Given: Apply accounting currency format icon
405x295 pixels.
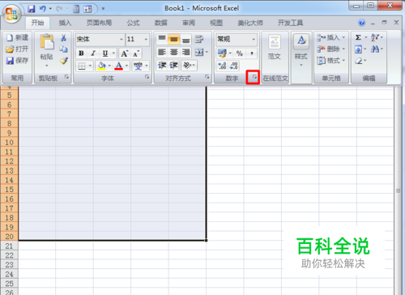Looking at the screenshot, I should pyautogui.click(x=222, y=53).
